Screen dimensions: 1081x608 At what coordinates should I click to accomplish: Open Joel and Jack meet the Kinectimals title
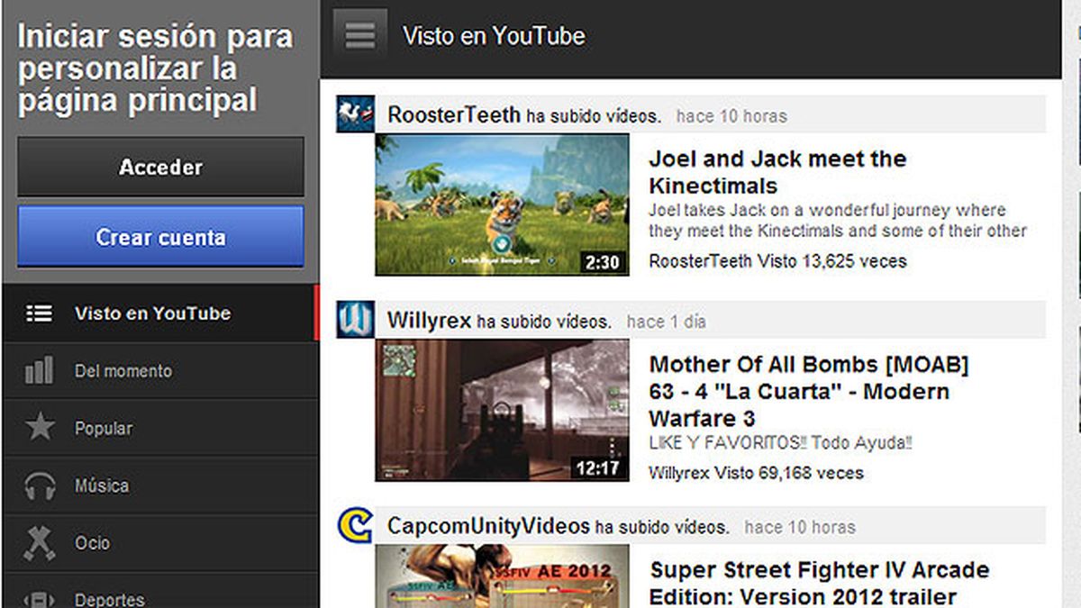coord(777,172)
